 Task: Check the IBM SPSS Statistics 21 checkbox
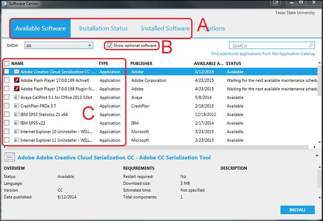click(x=6, y=114)
